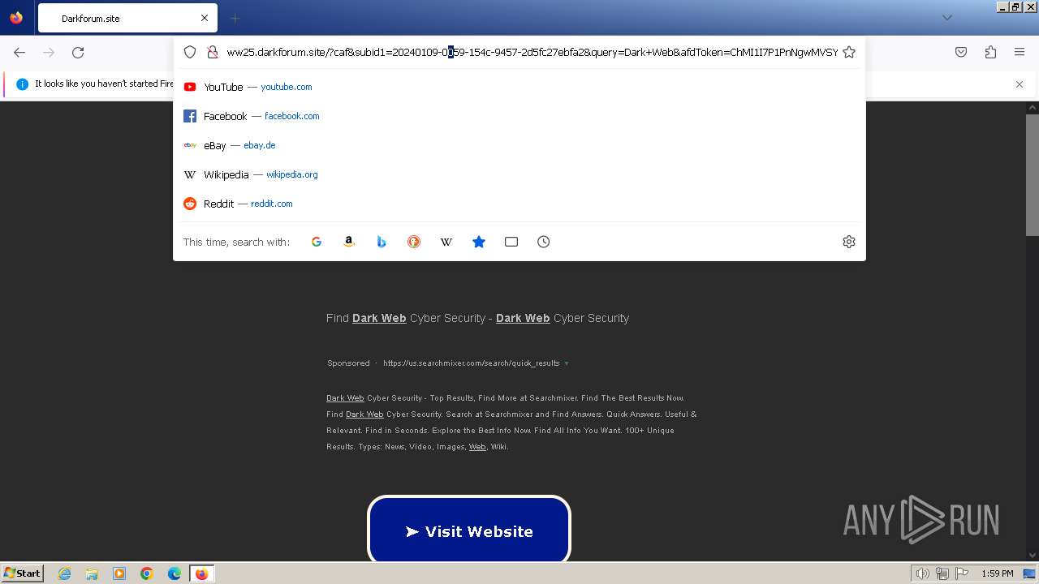
Task: Open network status tray icon
Action: pyautogui.click(x=942, y=573)
